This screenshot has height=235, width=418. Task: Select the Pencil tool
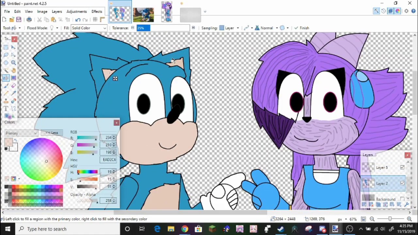[x=6, y=93]
